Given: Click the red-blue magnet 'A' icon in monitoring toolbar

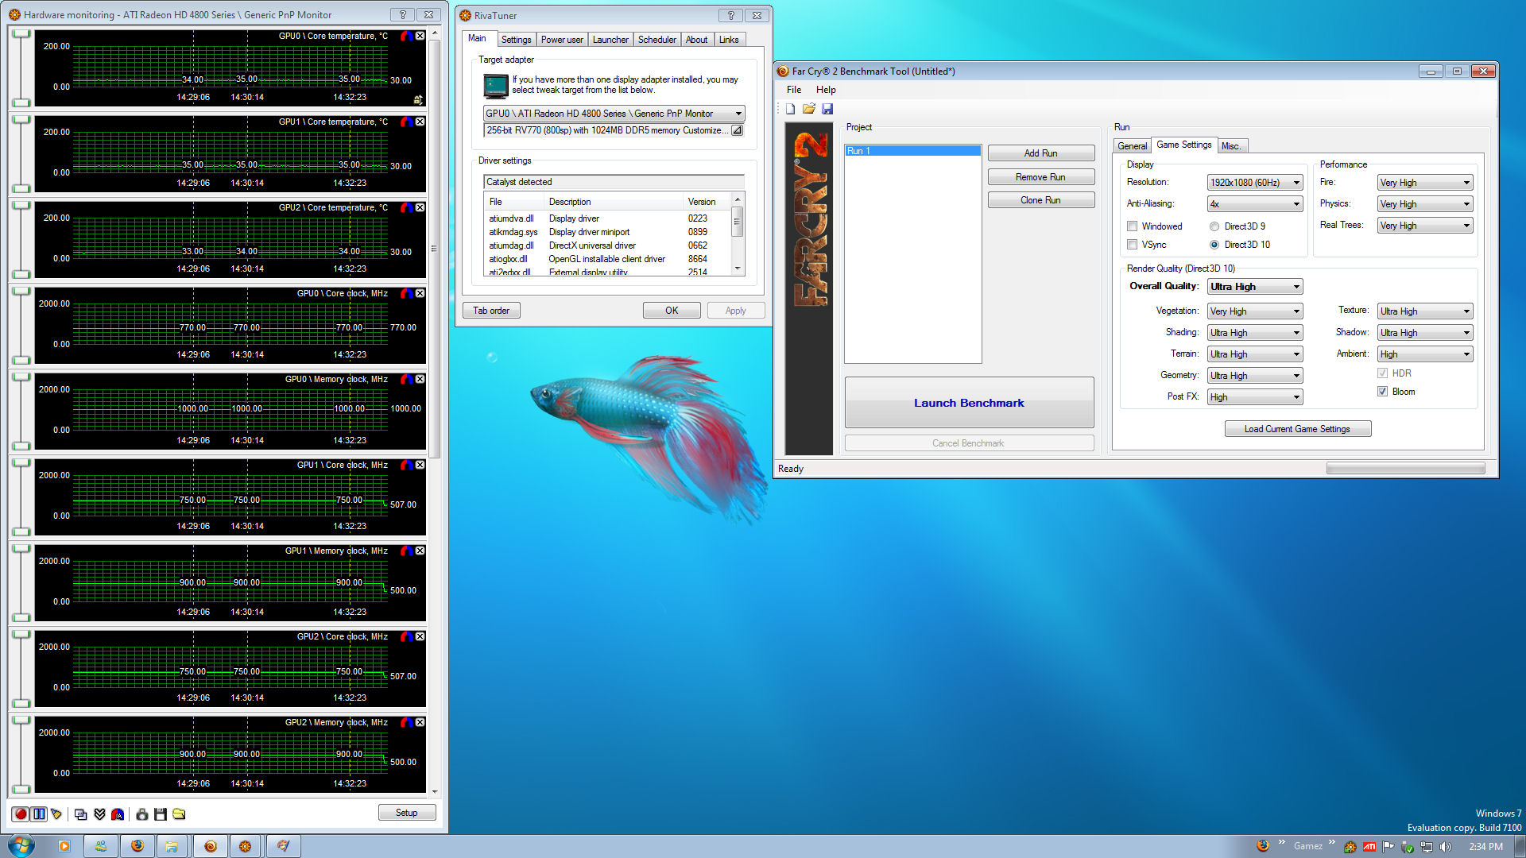Looking at the screenshot, I should coord(118,814).
